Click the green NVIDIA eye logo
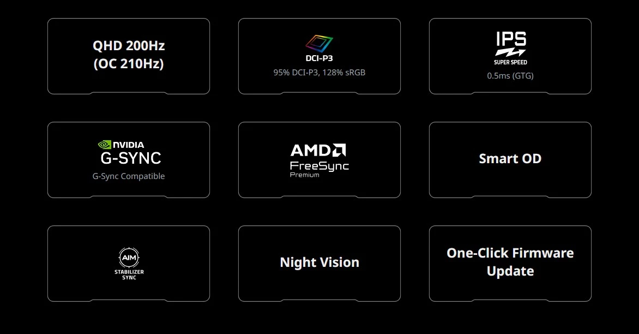 [104, 145]
